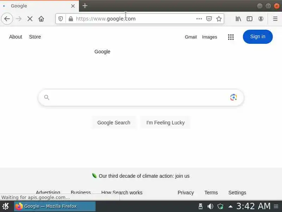282x212 pixels.
Task: Open page actions three-dot menu
Action: tap(199, 19)
